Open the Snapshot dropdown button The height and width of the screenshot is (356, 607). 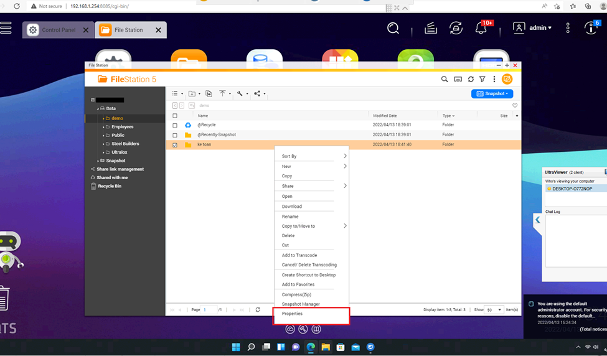(492, 94)
